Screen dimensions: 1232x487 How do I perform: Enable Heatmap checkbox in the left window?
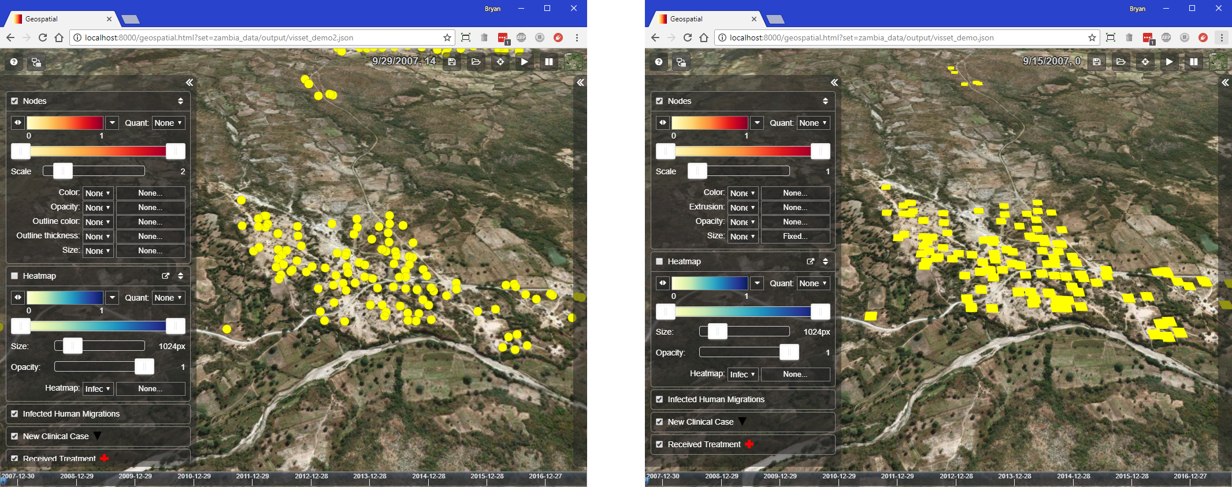[14, 276]
